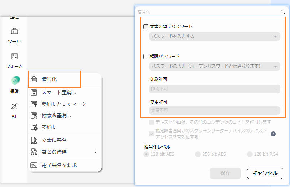Select the 128 bit RC4 radio button
Image resolution: width=290 pixels, height=187 pixels.
(x=250, y=154)
